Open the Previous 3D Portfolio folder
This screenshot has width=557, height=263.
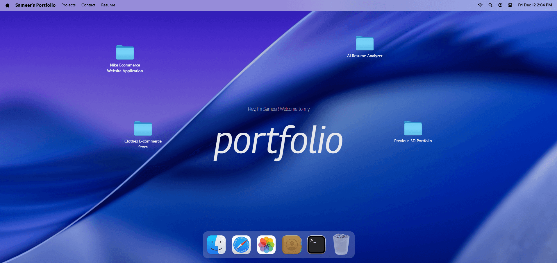pyautogui.click(x=413, y=132)
